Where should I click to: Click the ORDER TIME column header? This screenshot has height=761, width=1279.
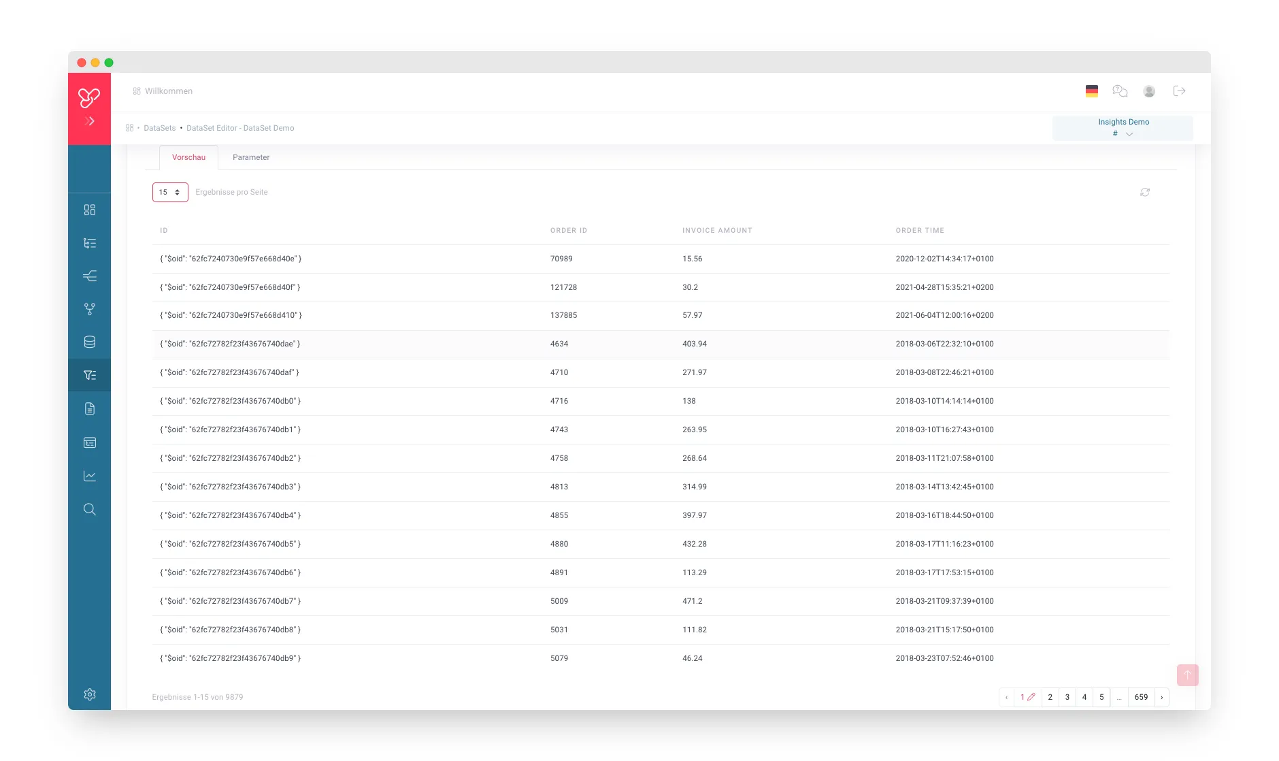click(920, 231)
